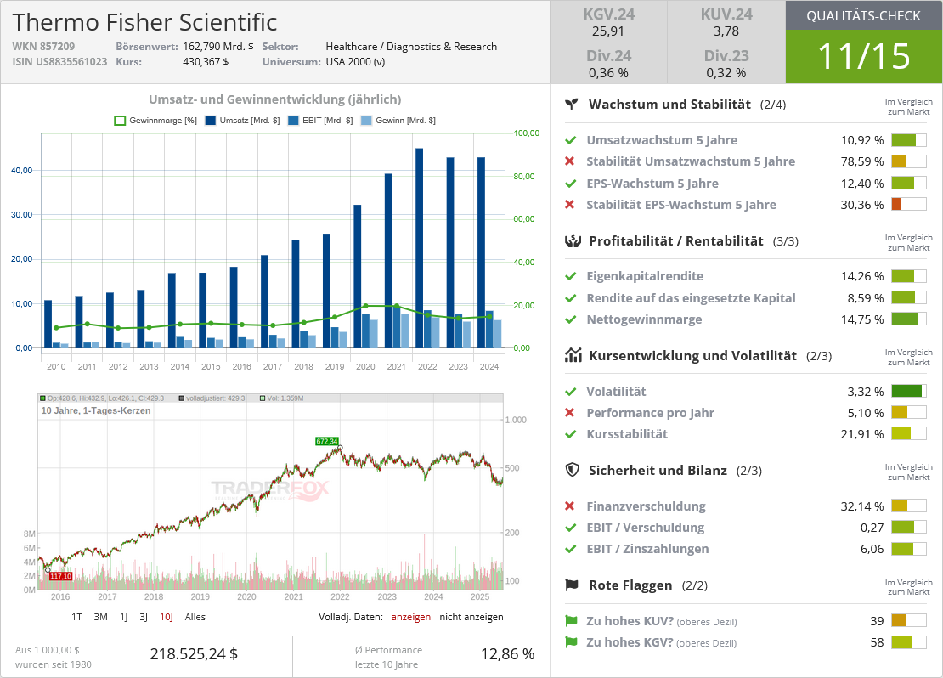This screenshot has width=943, height=678.
Task: Click the hands icon beside Profitabilität / Rentabilität
Action: point(573,241)
